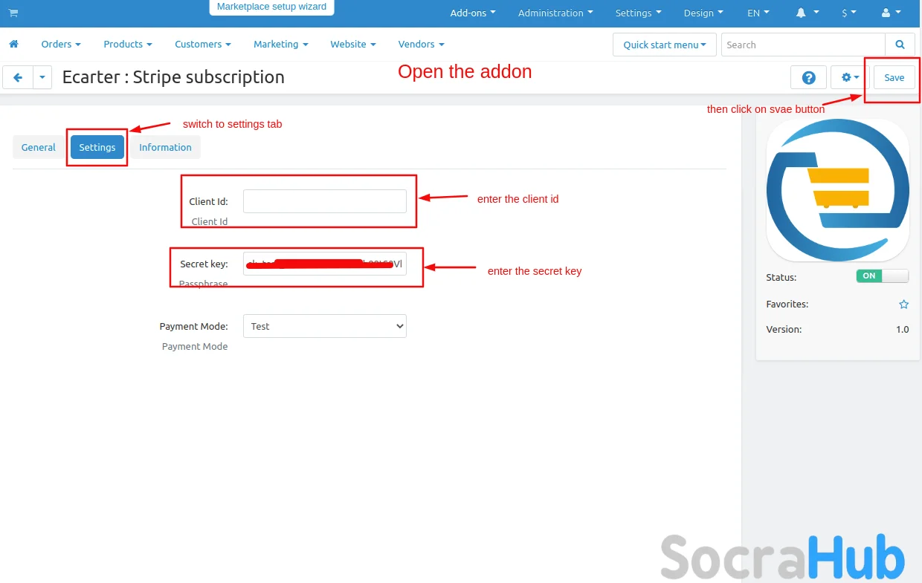The height and width of the screenshot is (583, 922).
Task: Open the notifications bell menu
Action: [x=808, y=13]
